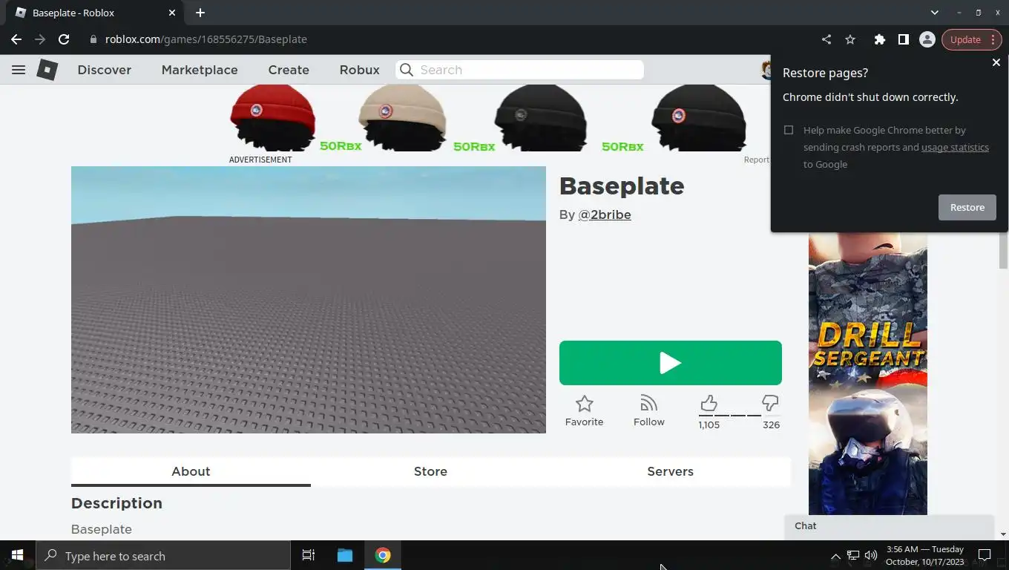1009x570 pixels.
Task: Open the Chrome extensions puzzle icon
Action: (x=879, y=39)
